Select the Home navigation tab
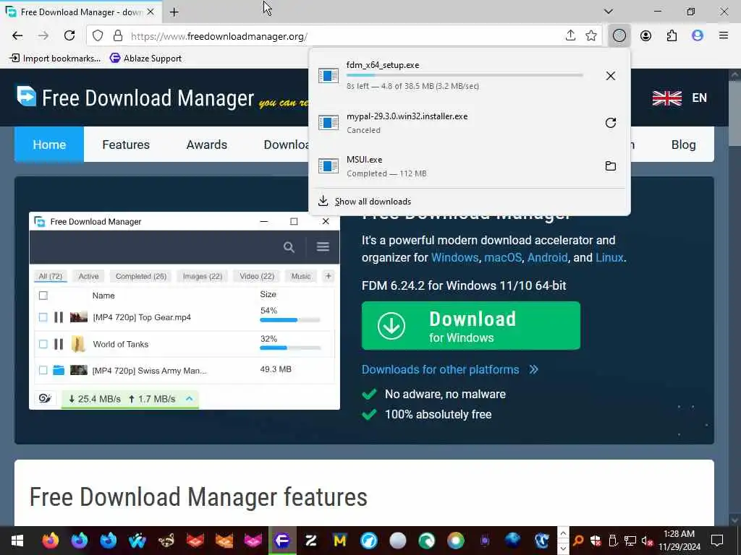The width and height of the screenshot is (741, 555). [49, 145]
